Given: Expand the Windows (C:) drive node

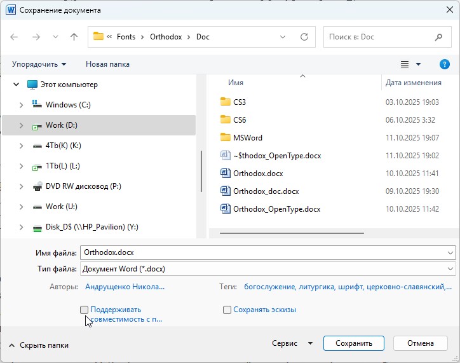Looking at the screenshot, I should click(x=21, y=105).
